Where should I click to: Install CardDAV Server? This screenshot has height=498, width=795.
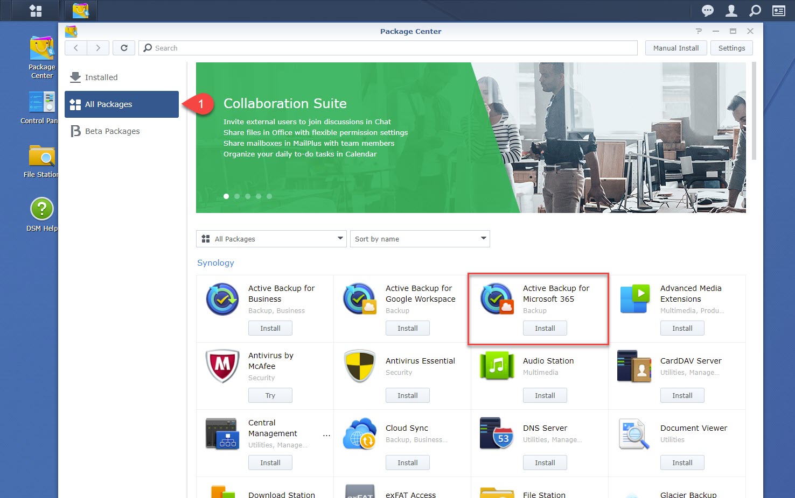tap(682, 395)
